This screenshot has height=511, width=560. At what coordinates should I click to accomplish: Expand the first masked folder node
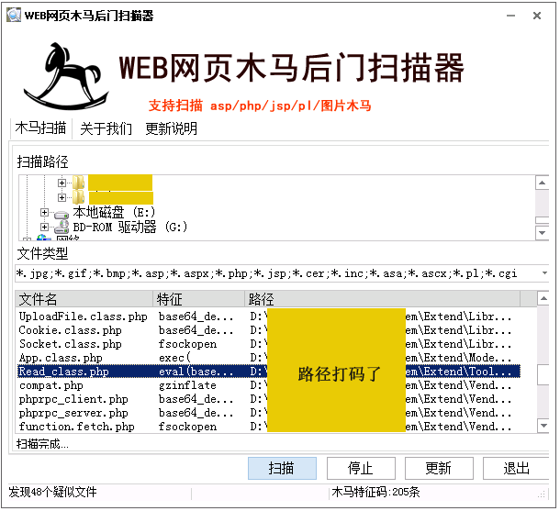click(62, 183)
